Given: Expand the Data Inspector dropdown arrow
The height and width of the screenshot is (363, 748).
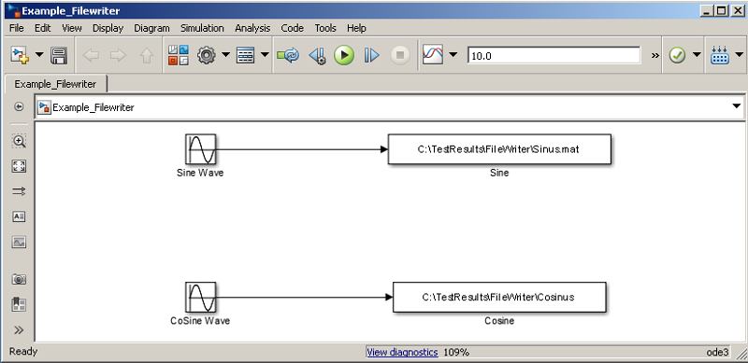Looking at the screenshot, I should 453,55.
